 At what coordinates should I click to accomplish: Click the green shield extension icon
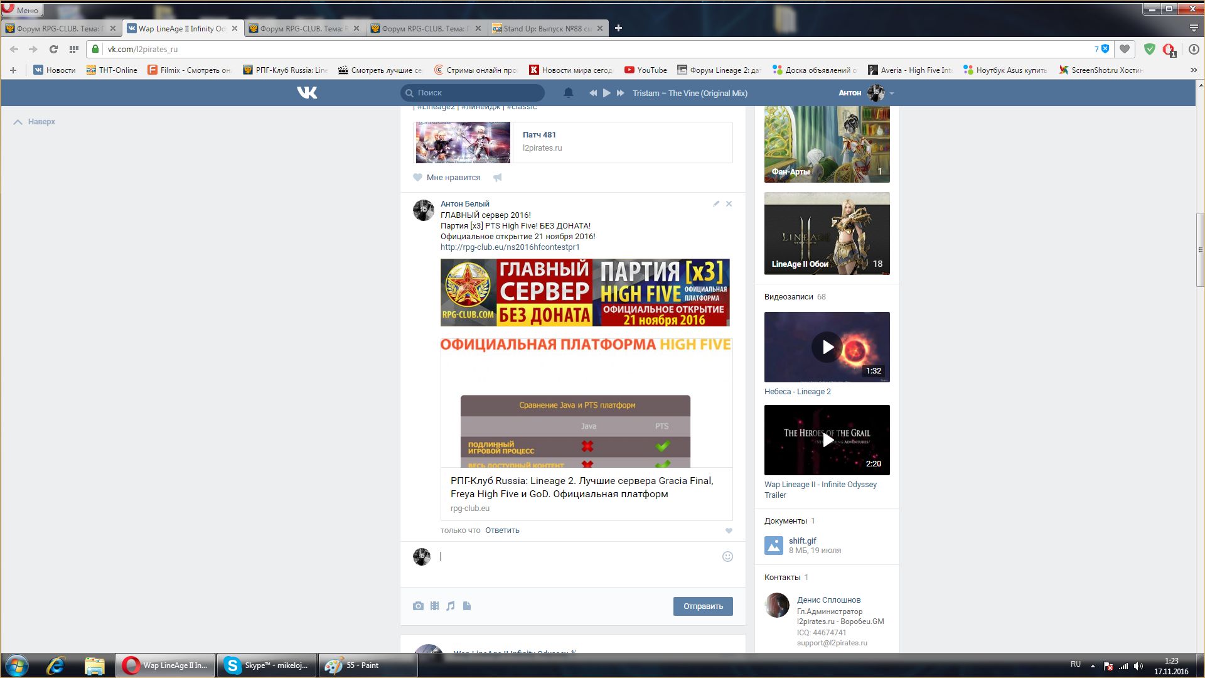tap(1150, 49)
